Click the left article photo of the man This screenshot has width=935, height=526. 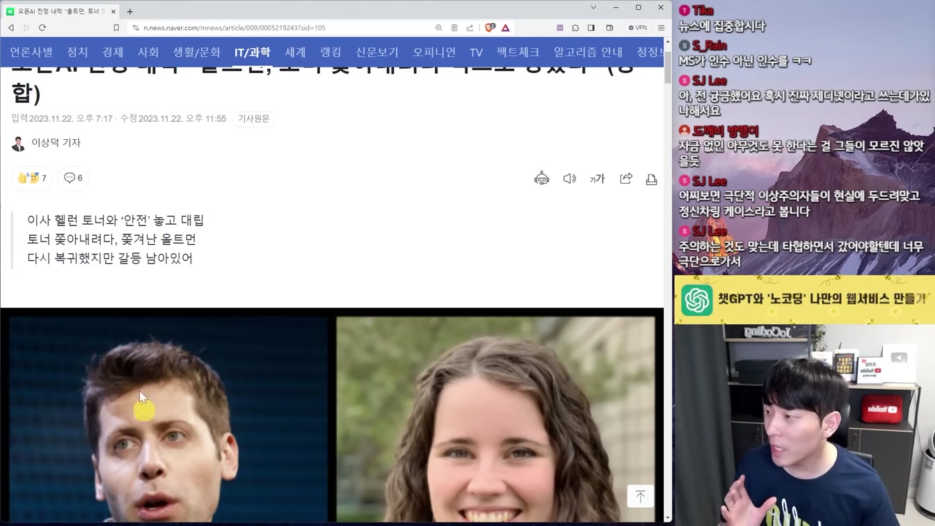click(168, 420)
